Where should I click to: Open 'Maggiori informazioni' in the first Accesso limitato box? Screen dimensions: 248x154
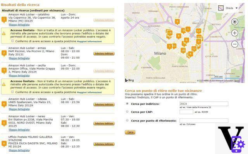click(89, 41)
